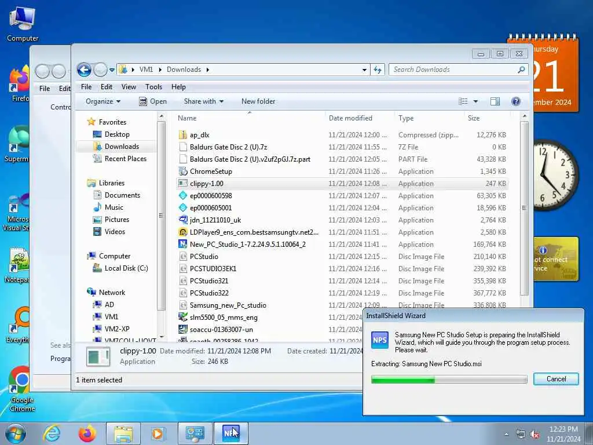
Task: Click the refresh button beside address bar
Action: coord(378,70)
